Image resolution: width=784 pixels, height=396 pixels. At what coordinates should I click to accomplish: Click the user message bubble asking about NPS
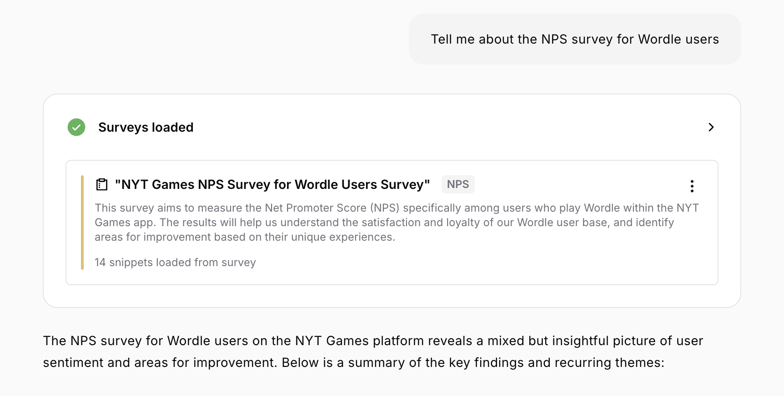[x=574, y=39]
